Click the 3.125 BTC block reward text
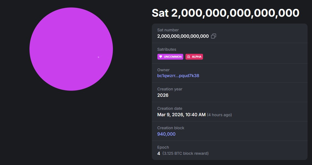 pos(185,153)
